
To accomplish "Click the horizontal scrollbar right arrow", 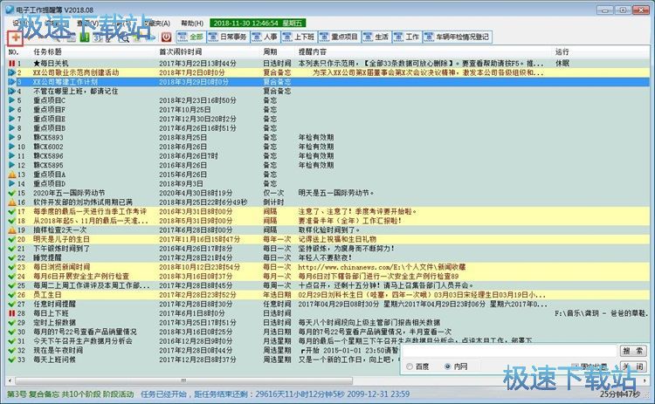I will (x=645, y=380).
